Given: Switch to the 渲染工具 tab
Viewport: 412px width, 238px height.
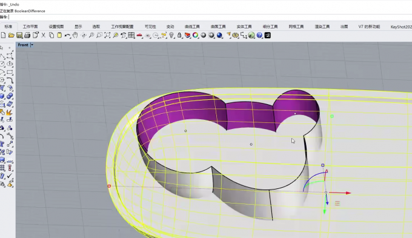Looking at the screenshot, I should [x=322, y=27].
